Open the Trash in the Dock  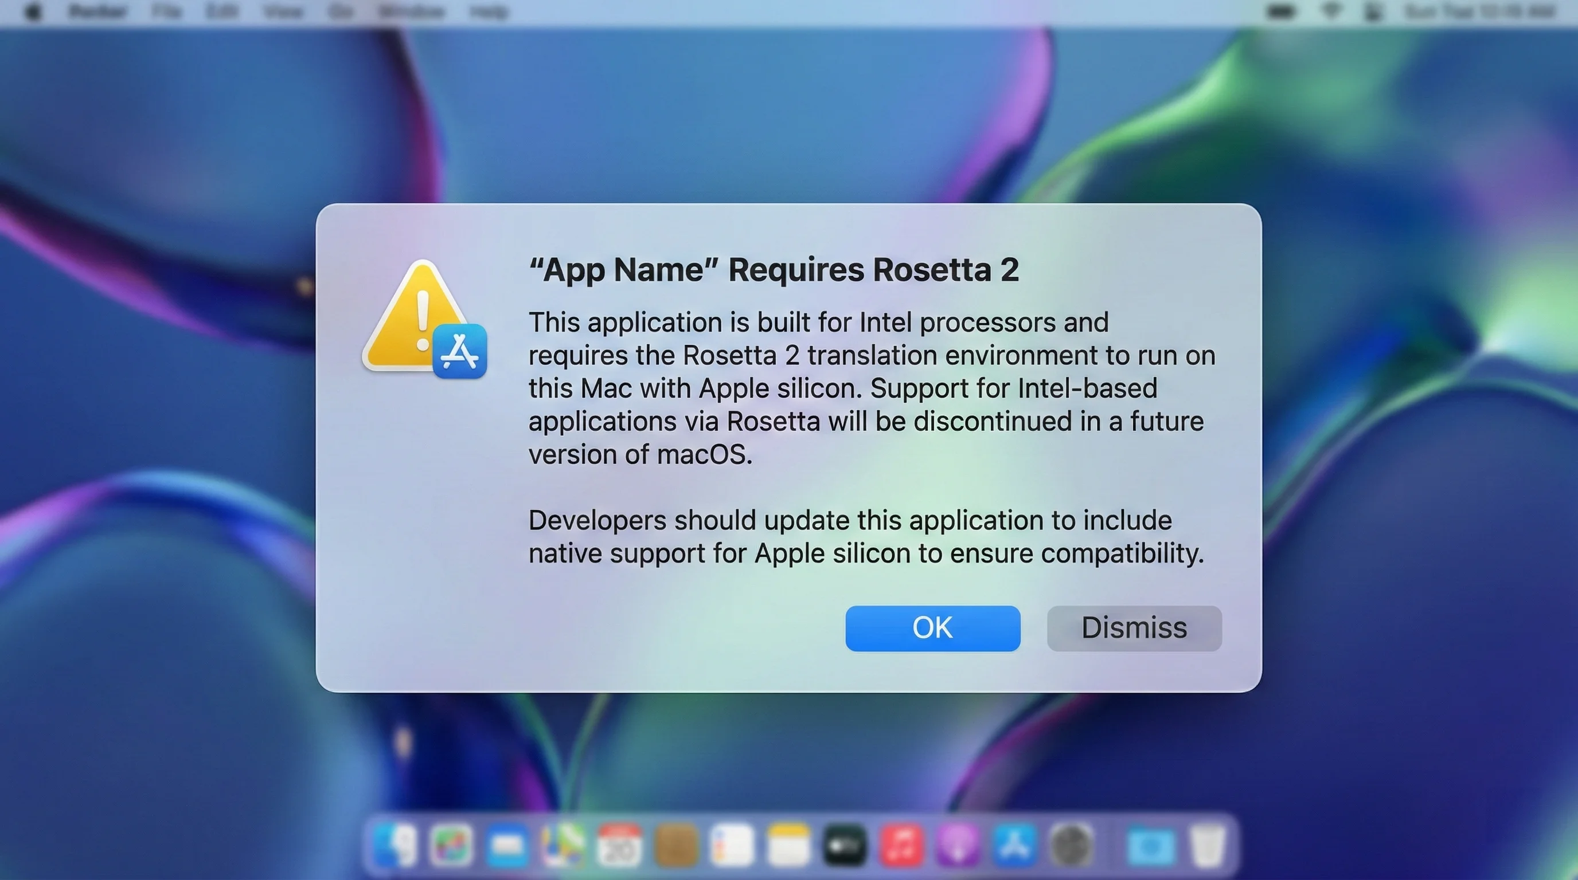[x=1208, y=845]
